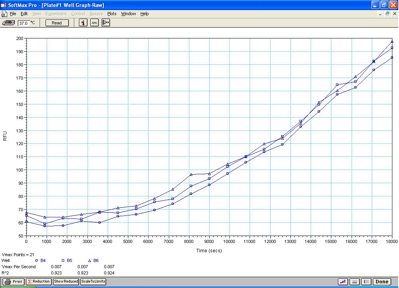399x288 pixels.
Task: Toggle the Show Reduced button
Action: tap(66, 282)
